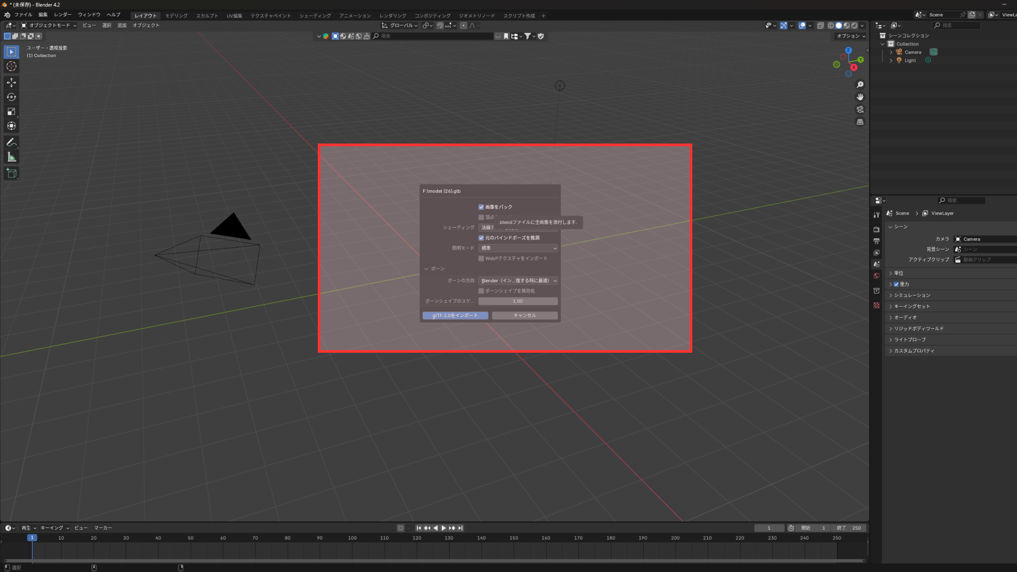
Task: Select the Select Box tool
Action: pyautogui.click(x=11, y=52)
